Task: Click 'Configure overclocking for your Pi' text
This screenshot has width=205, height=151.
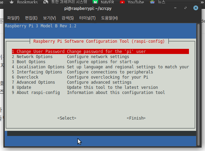Action: click(108, 77)
